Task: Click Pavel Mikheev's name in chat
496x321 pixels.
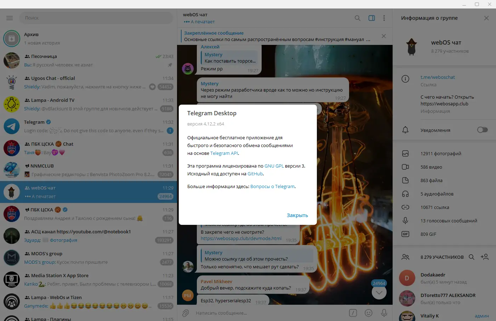Action: click(216, 281)
